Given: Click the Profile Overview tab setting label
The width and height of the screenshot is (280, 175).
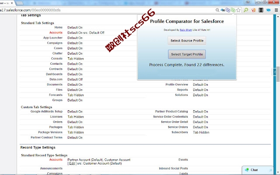Looking at the screenshot, I should pyautogui.click(x=177, y=84).
